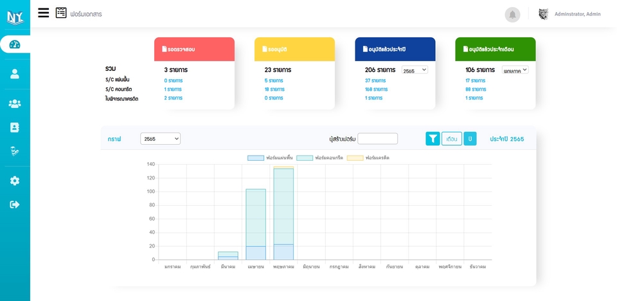Click '106 รายการ' total in green card
The height and width of the screenshot is (301, 617).
coord(480,70)
